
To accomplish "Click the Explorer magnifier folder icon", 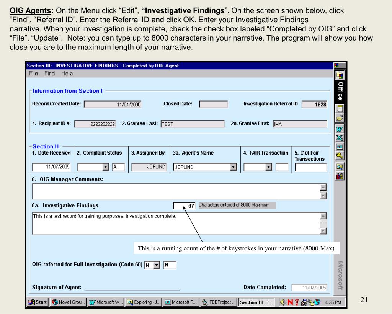I will [340, 167].
